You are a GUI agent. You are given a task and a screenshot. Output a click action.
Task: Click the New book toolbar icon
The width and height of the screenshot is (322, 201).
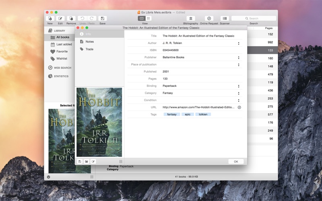[50, 18]
